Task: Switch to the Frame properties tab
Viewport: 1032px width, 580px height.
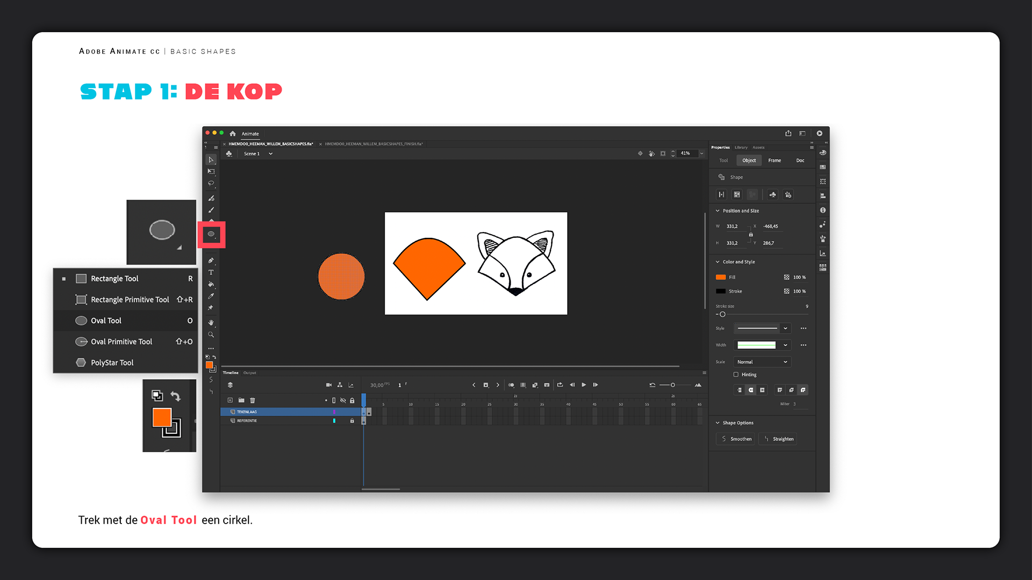Action: (x=775, y=161)
